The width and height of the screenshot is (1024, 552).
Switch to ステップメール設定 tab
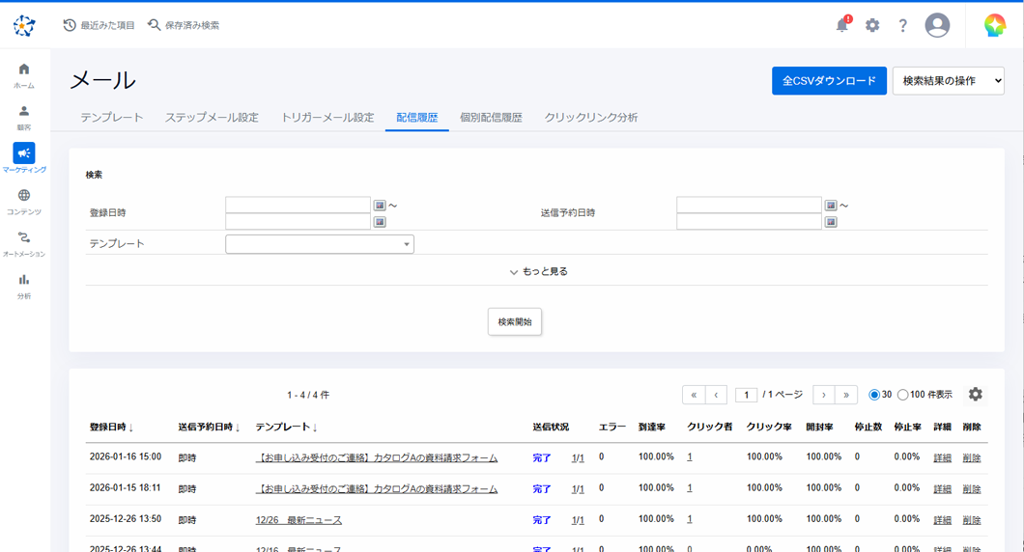click(212, 118)
